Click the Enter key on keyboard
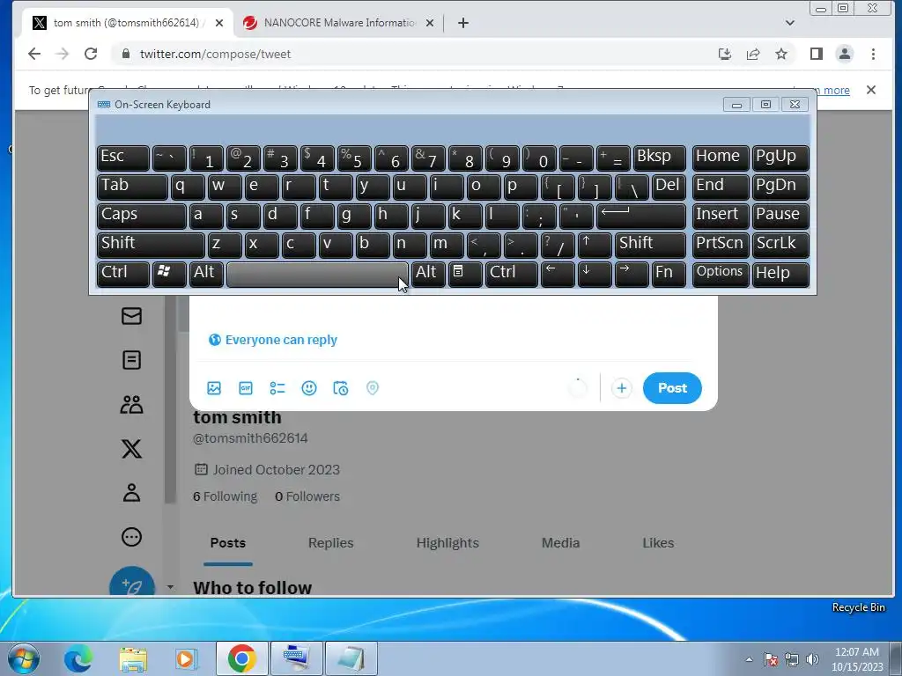 (641, 216)
